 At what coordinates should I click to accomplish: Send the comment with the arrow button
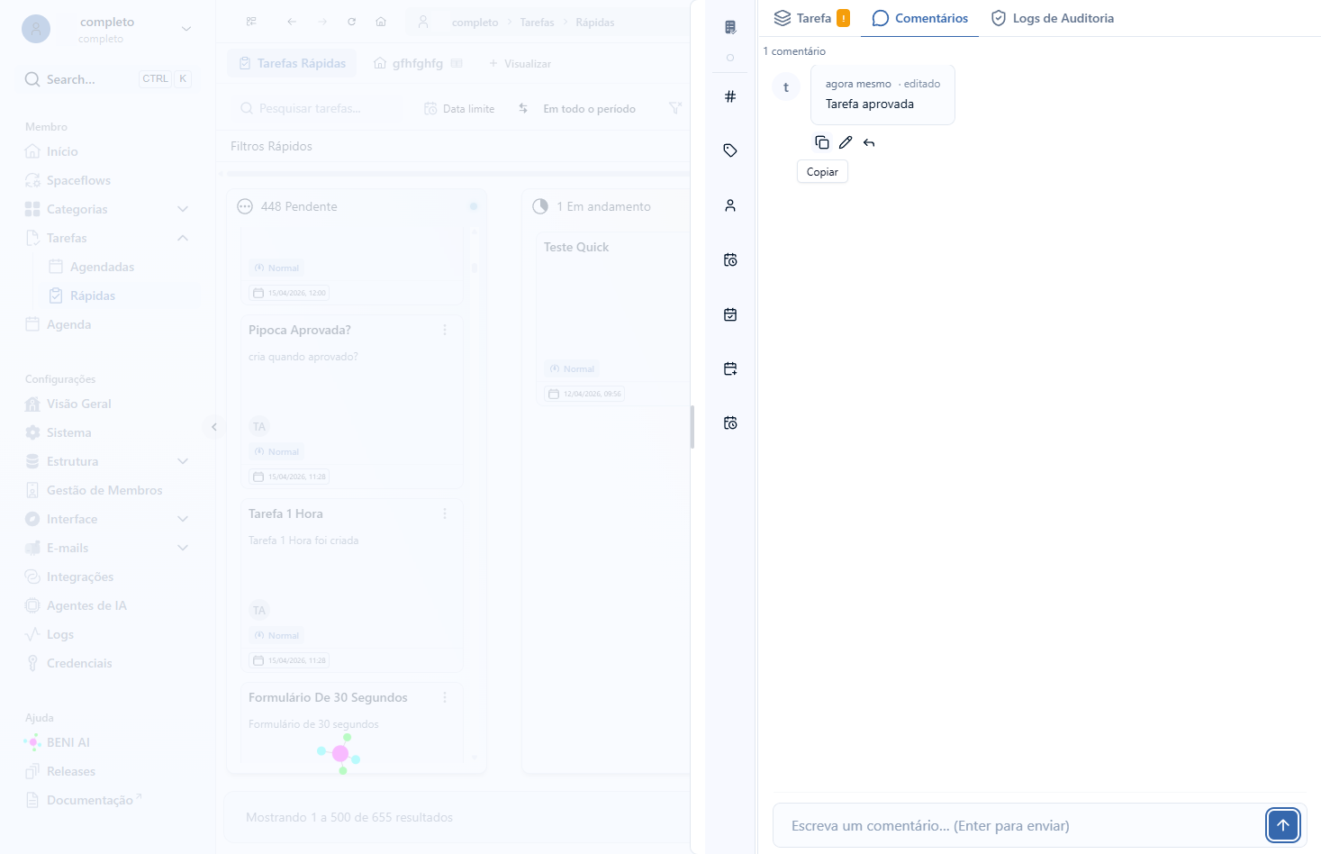(x=1283, y=825)
